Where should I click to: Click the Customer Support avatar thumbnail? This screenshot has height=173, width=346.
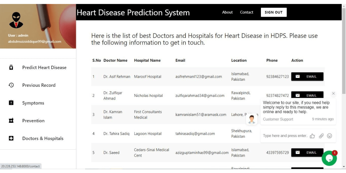point(252,119)
